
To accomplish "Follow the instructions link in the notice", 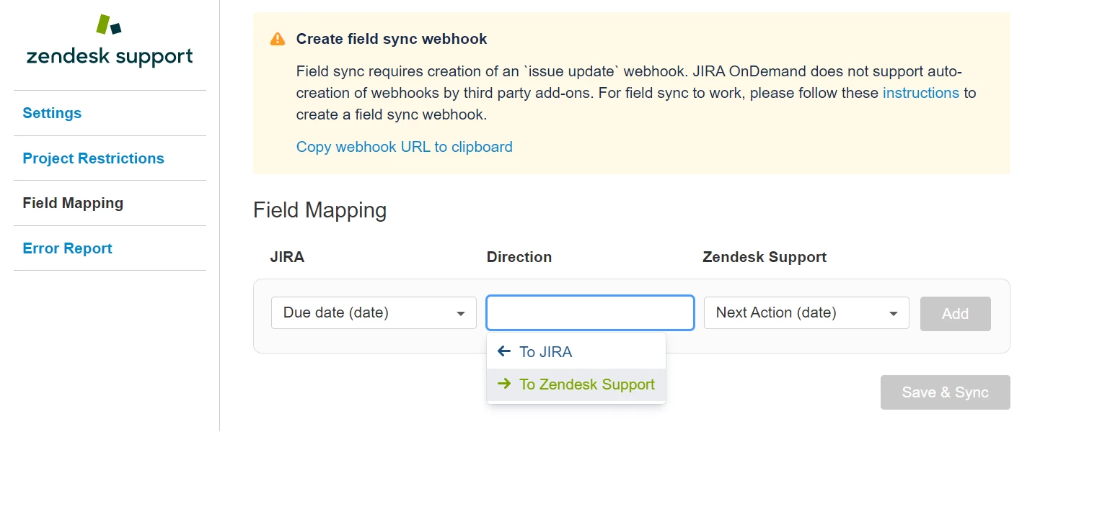I will click(x=920, y=93).
